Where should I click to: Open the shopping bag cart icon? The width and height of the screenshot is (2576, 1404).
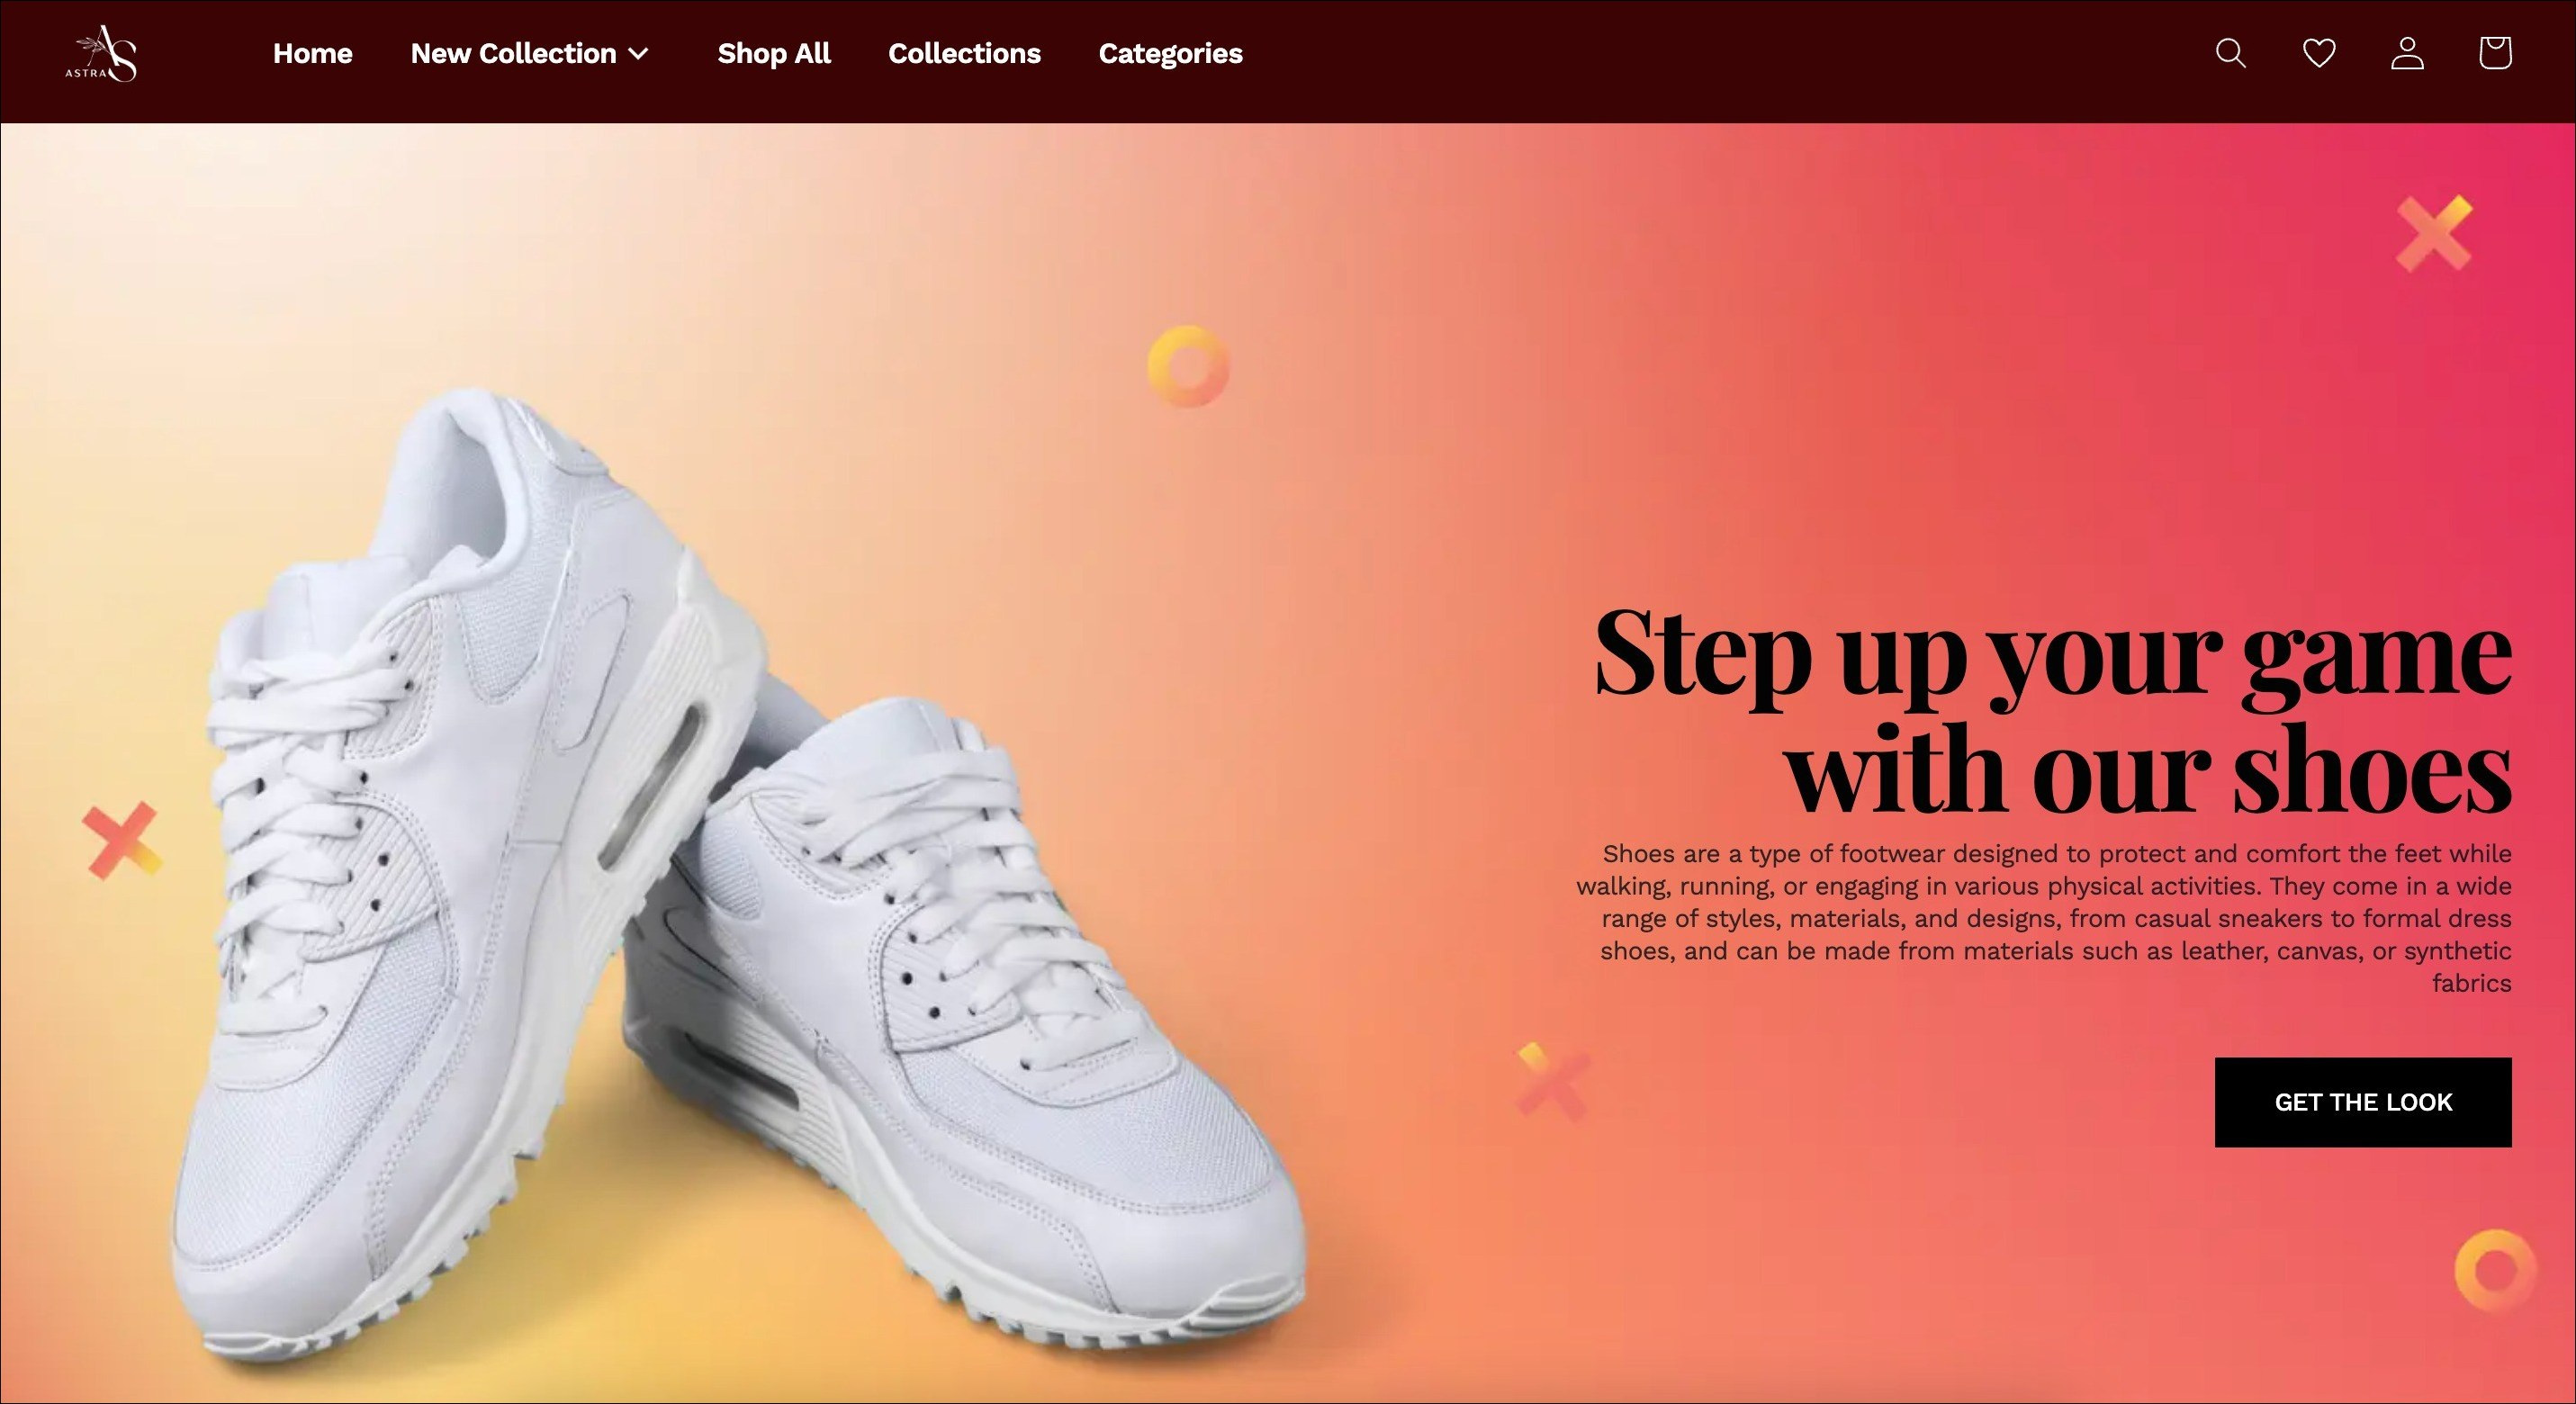(x=2494, y=53)
